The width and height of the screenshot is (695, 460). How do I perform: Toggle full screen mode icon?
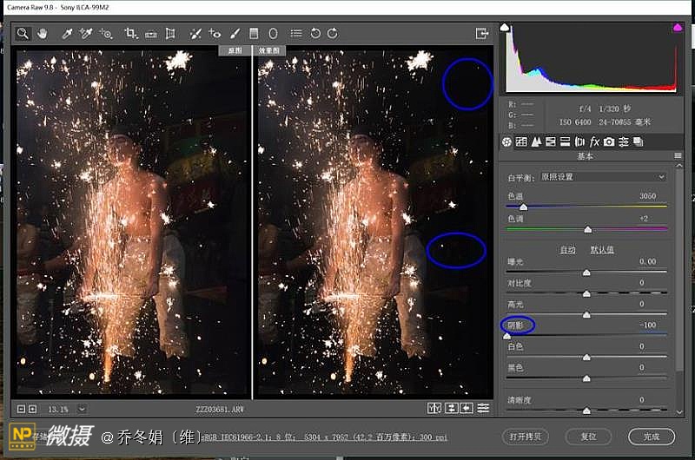[x=482, y=33]
